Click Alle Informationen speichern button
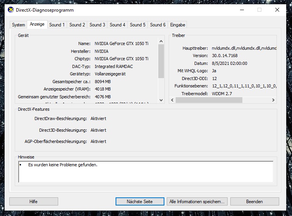 click(197, 202)
